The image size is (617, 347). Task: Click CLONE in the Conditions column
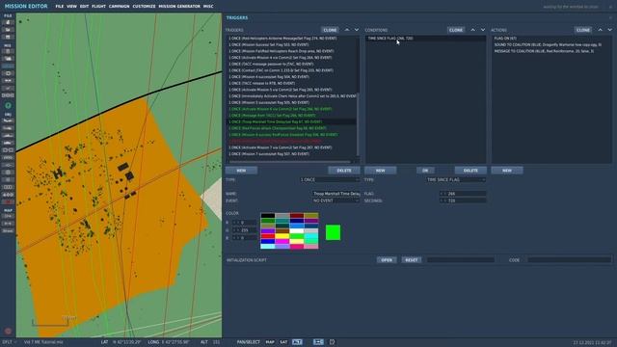(x=456, y=30)
